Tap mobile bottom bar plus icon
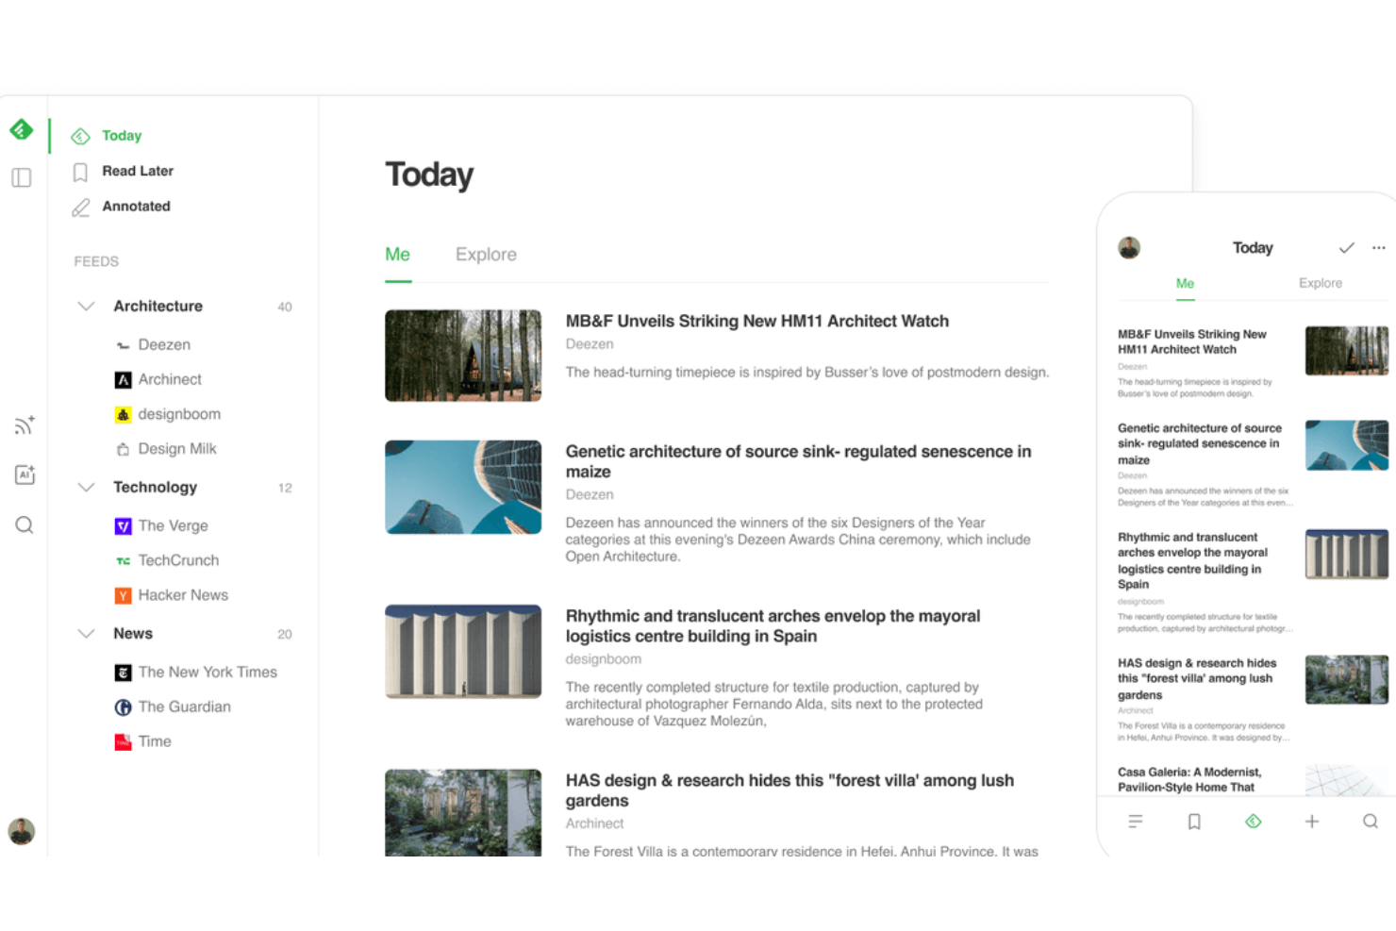The height and width of the screenshot is (931, 1396). pos(1312,822)
